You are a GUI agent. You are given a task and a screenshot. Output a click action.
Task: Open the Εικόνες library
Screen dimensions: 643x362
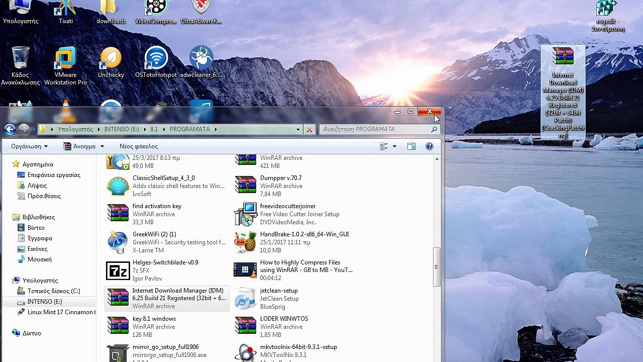coord(37,249)
